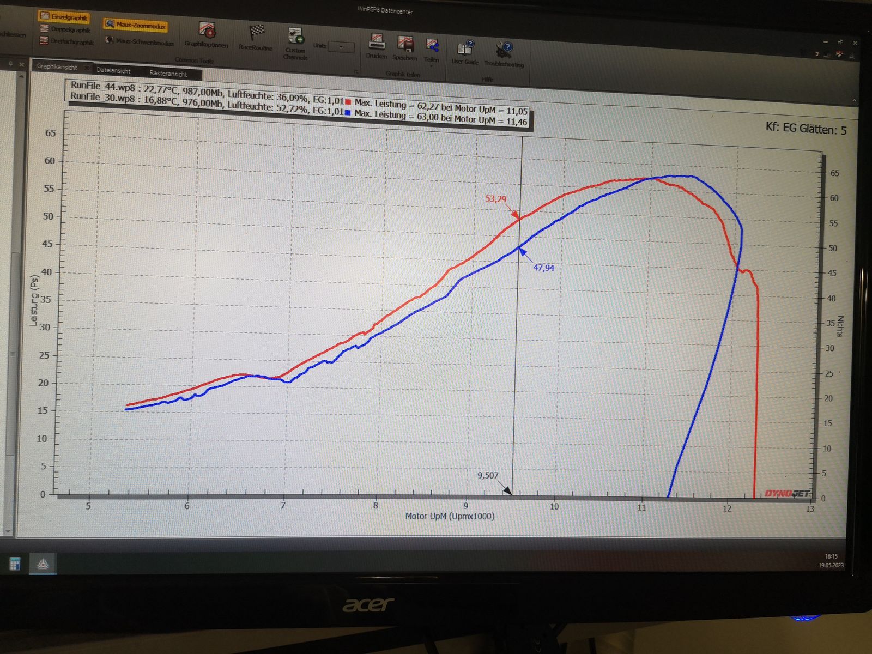872x654 pixels.
Task: Expand the Common Tools group launcher
Action: pos(356,72)
